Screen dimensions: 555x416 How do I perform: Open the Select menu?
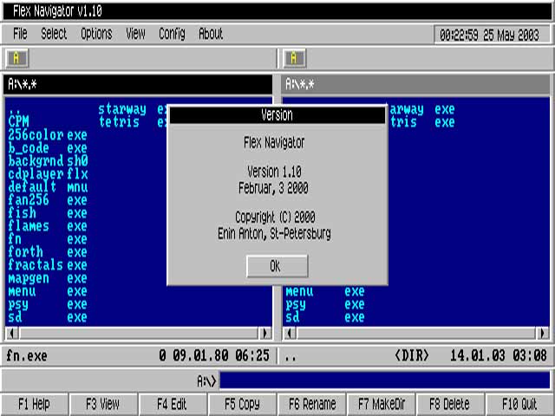click(54, 34)
